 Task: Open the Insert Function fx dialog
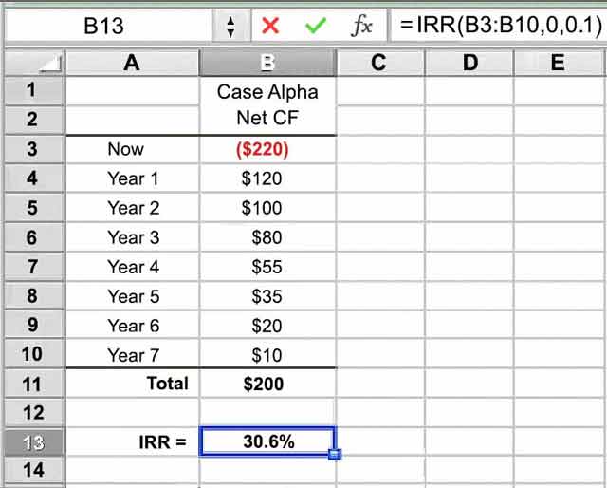361,26
